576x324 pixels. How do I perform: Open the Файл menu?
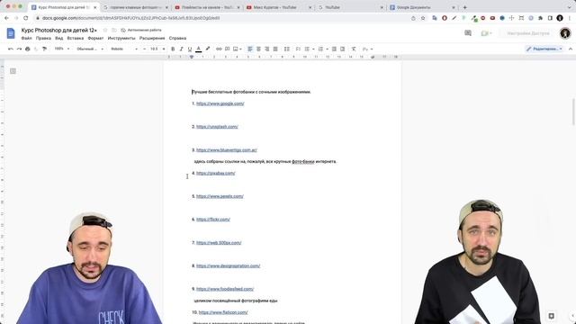26,38
